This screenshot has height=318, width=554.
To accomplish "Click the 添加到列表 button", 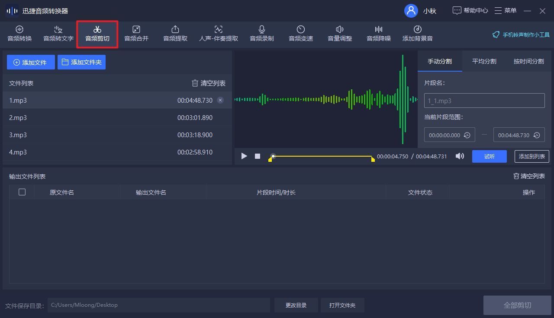I will [532, 156].
